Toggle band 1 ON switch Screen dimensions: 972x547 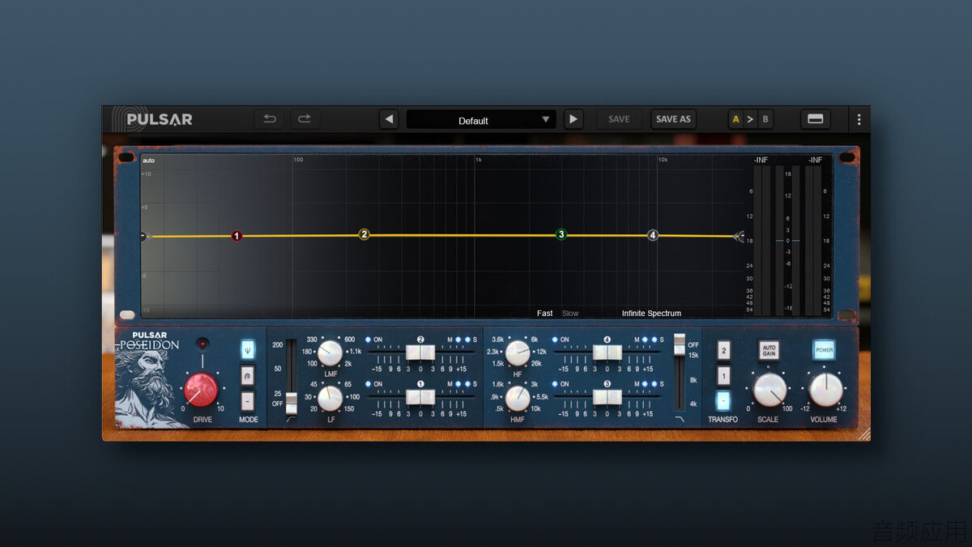click(x=368, y=384)
